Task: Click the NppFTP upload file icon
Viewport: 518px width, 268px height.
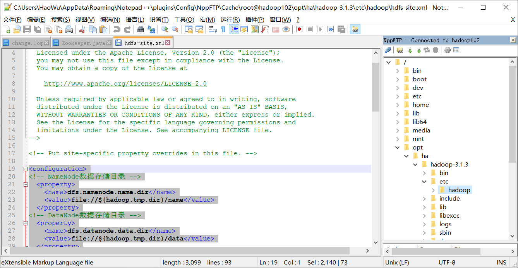Action: point(419,50)
